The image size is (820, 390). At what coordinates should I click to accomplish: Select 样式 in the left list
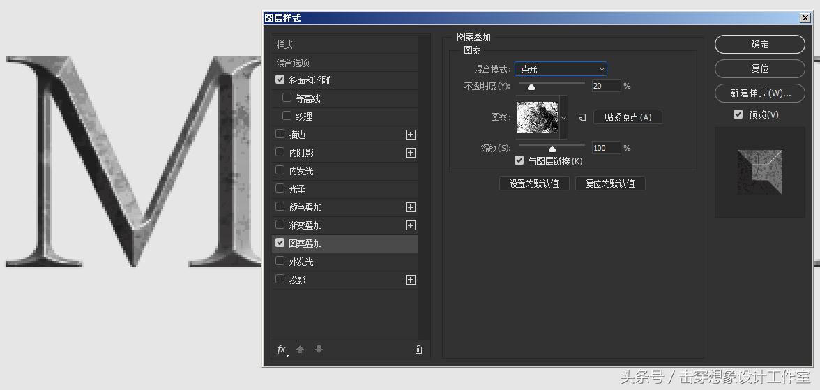click(x=345, y=45)
